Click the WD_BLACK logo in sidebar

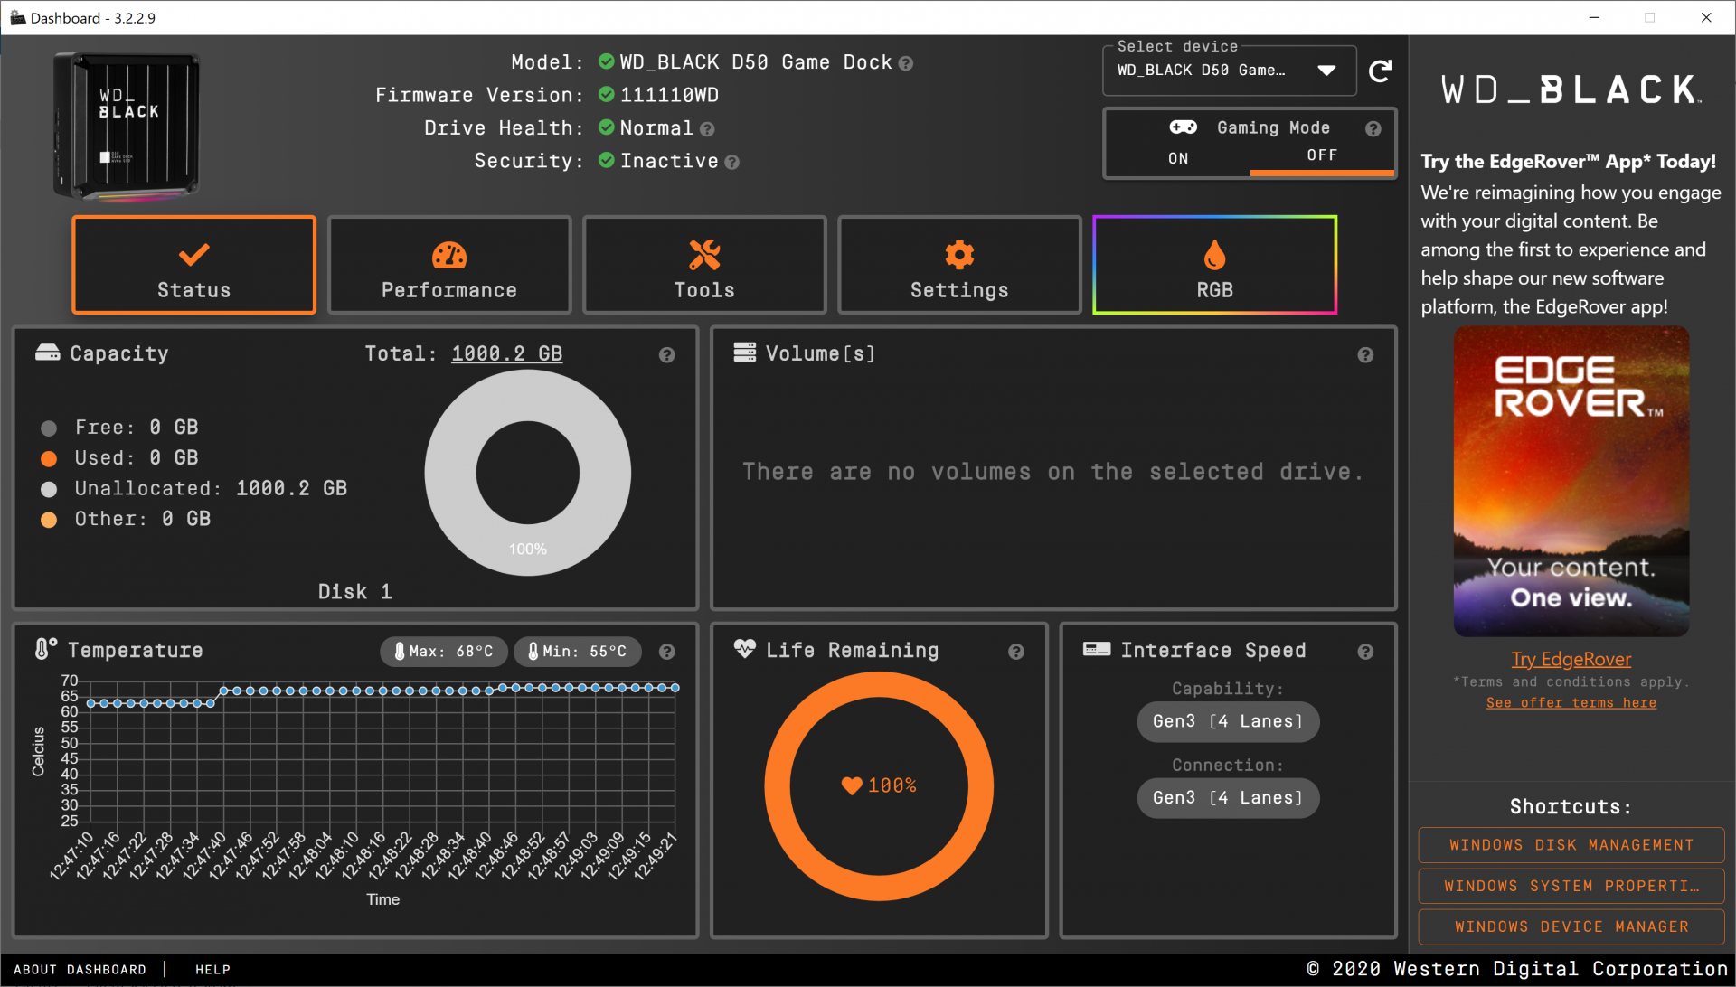tap(1571, 89)
